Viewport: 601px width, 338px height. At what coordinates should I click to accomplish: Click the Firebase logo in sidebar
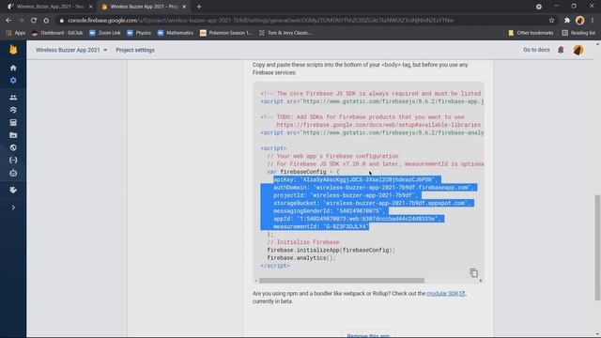click(x=13, y=50)
